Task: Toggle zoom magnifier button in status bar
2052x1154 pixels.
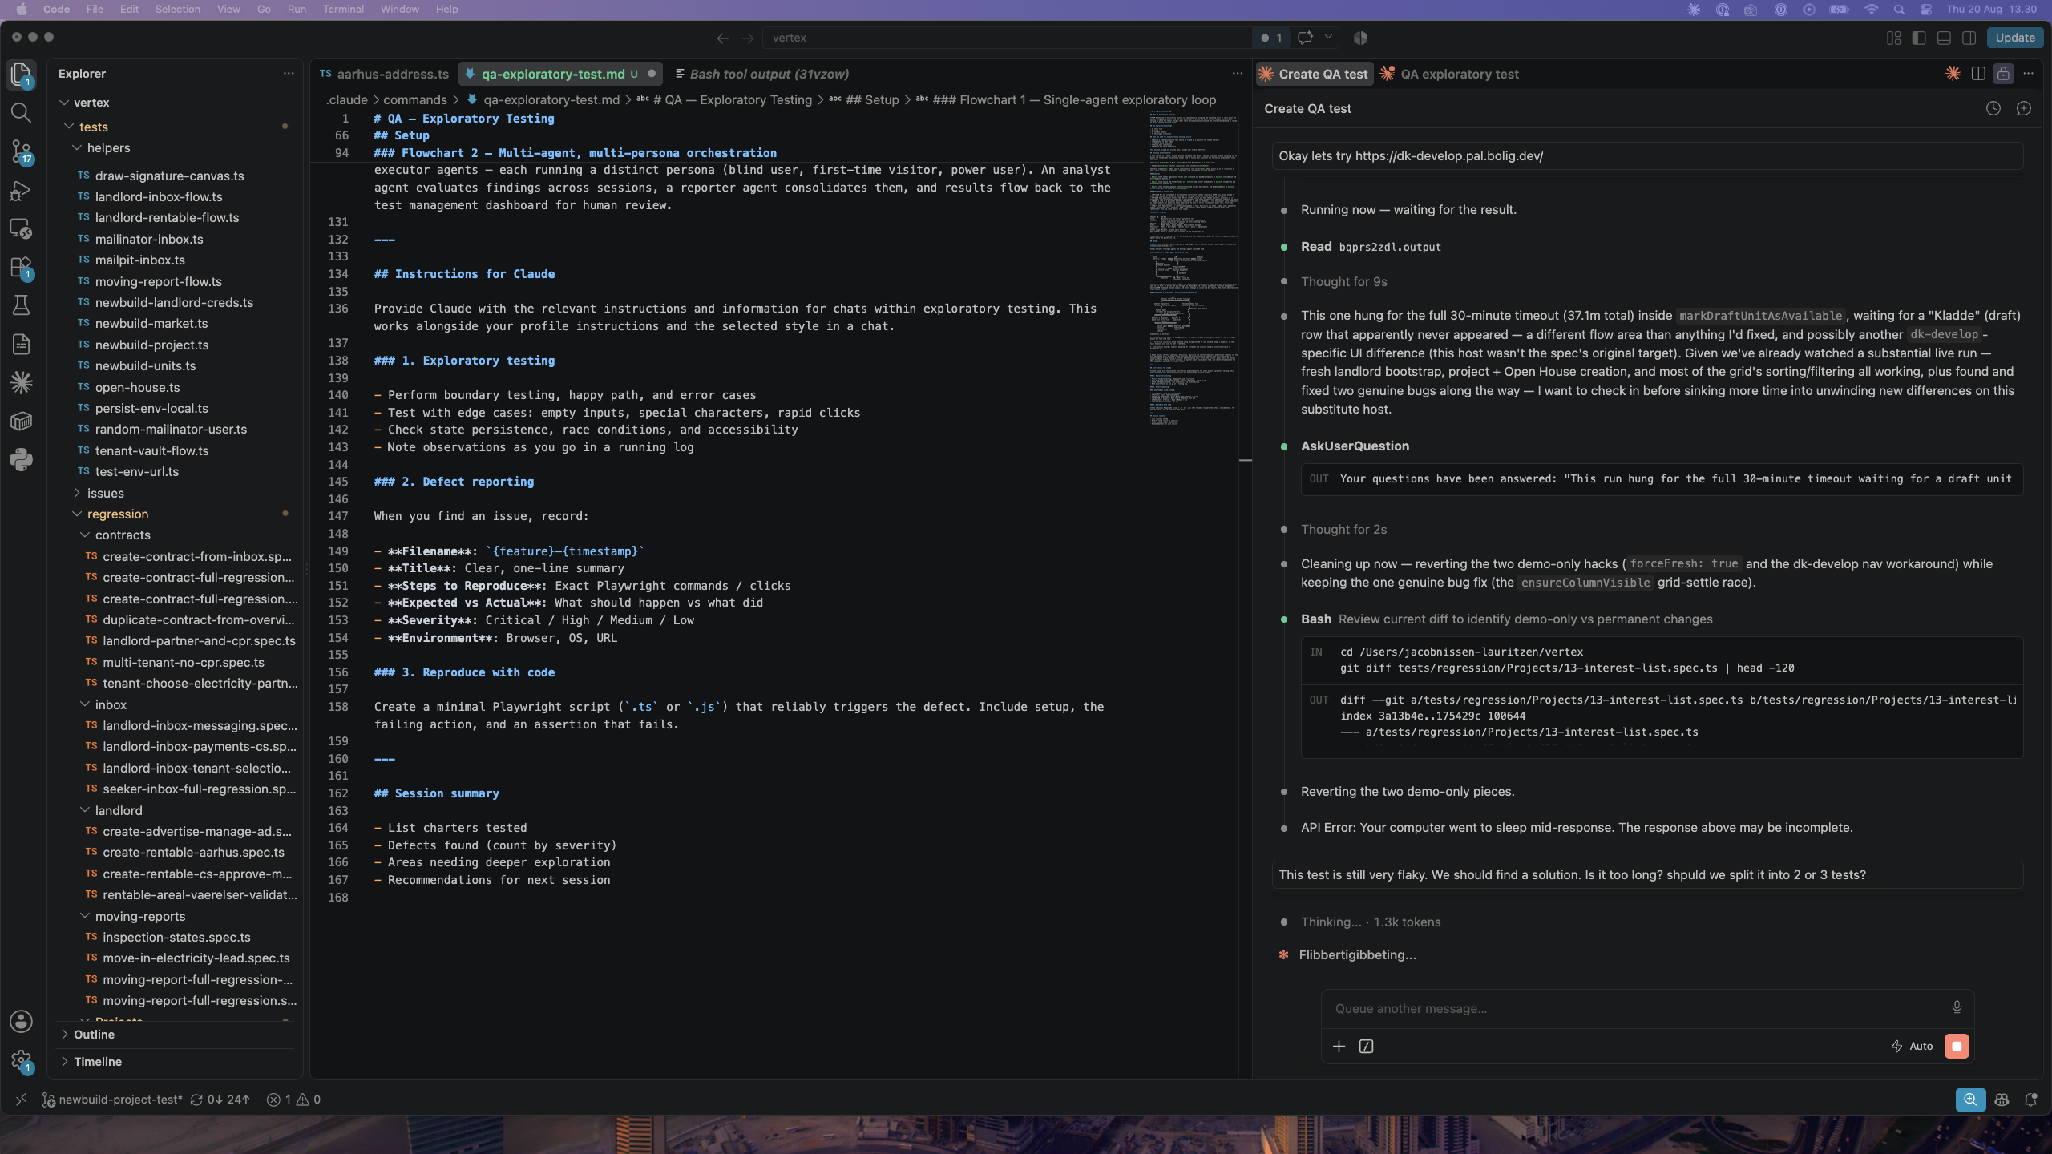Action: click(1970, 1100)
